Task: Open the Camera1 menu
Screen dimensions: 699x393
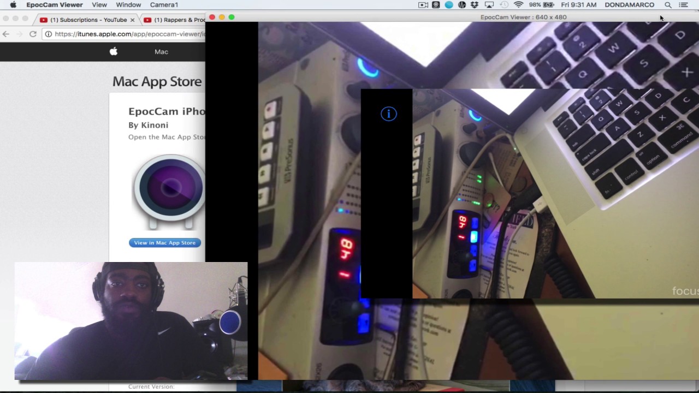Action: point(164,5)
